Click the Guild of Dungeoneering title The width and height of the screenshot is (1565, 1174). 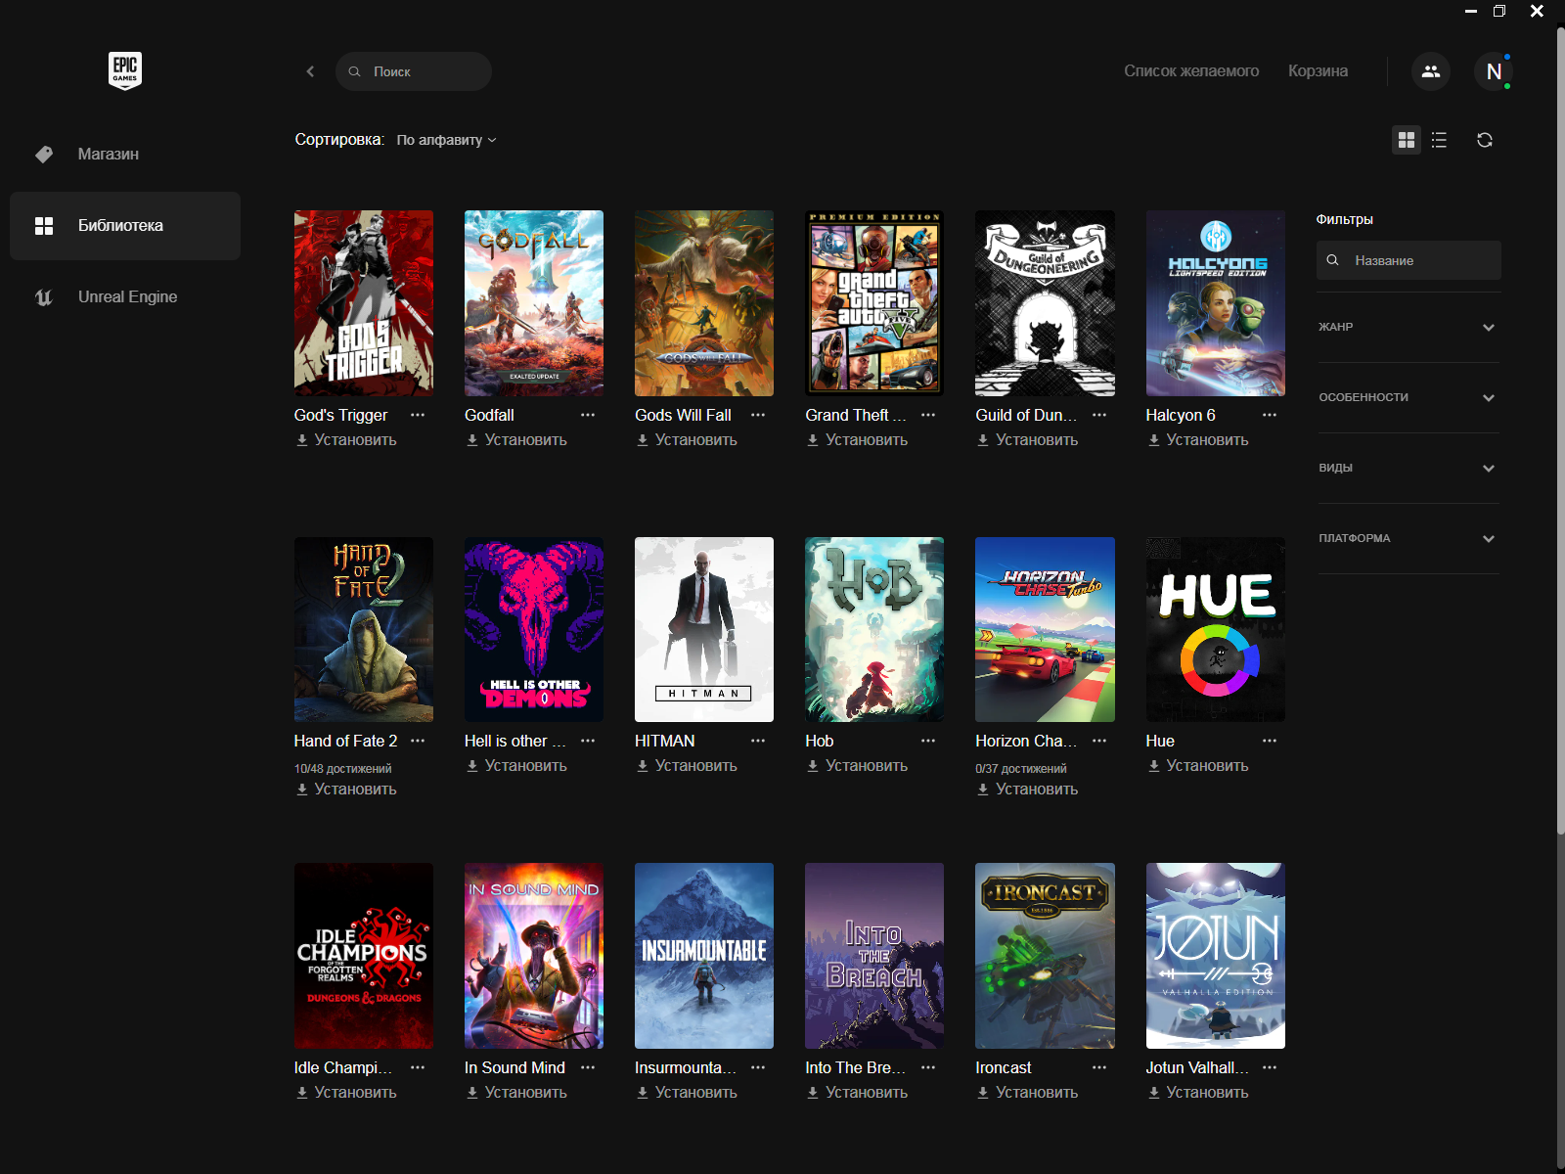(x=1026, y=415)
